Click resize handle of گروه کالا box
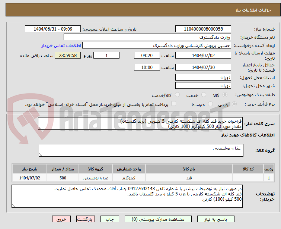 [41, 154]
